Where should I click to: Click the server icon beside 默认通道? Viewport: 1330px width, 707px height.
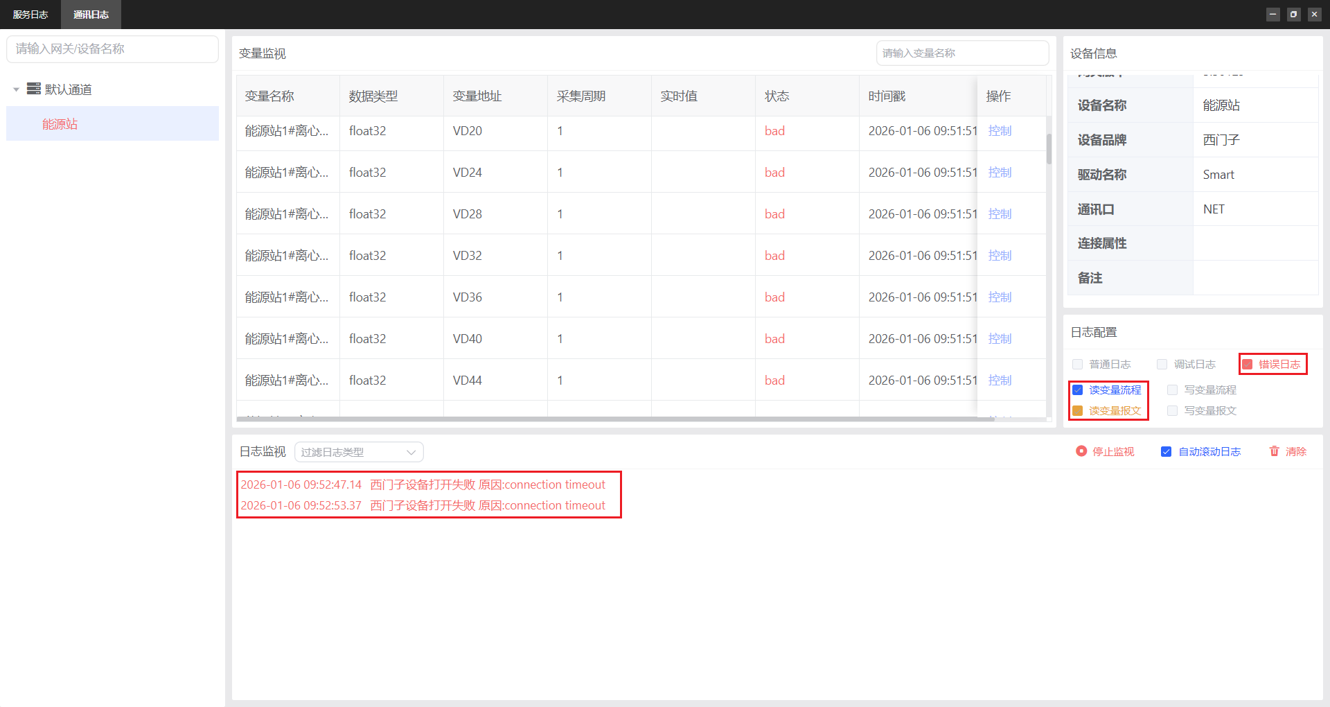click(x=33, y=89)
